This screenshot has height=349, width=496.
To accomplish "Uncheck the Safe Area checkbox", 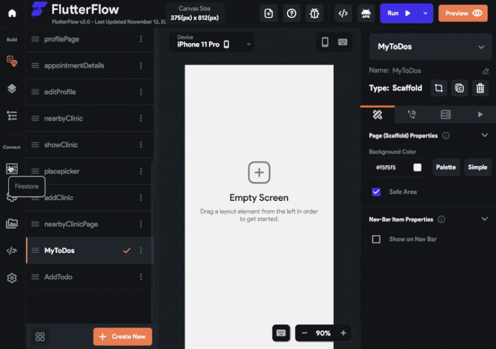I will 376,192.
